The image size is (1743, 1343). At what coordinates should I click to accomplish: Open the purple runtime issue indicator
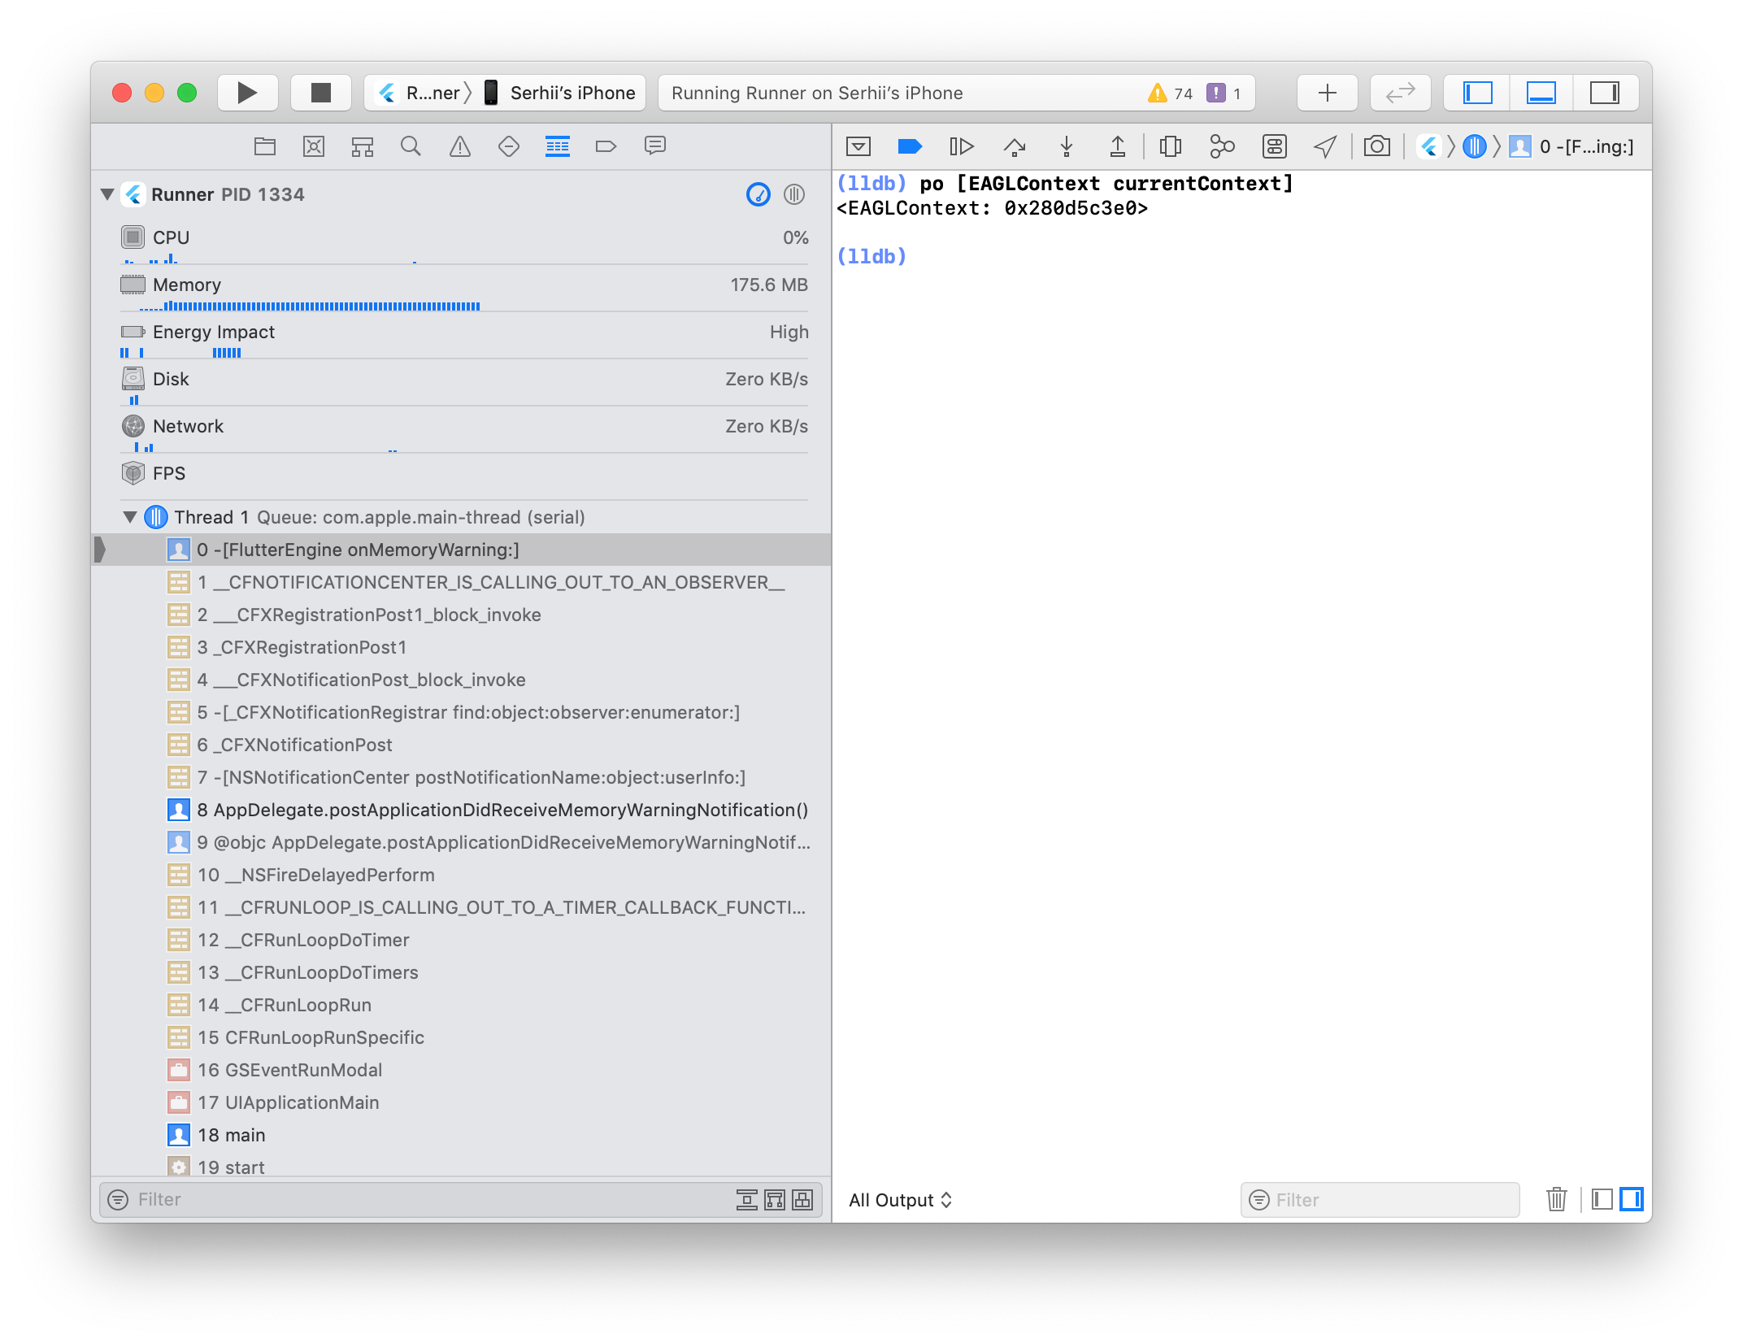[1224, 93]
